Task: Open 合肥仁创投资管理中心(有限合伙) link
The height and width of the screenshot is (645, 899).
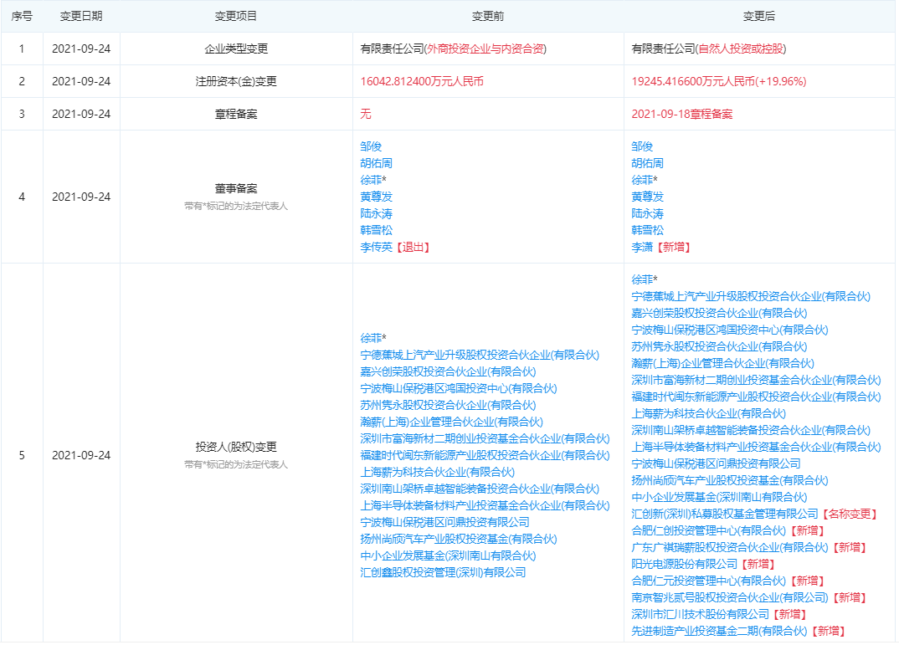Action: [x=709, y=530]
